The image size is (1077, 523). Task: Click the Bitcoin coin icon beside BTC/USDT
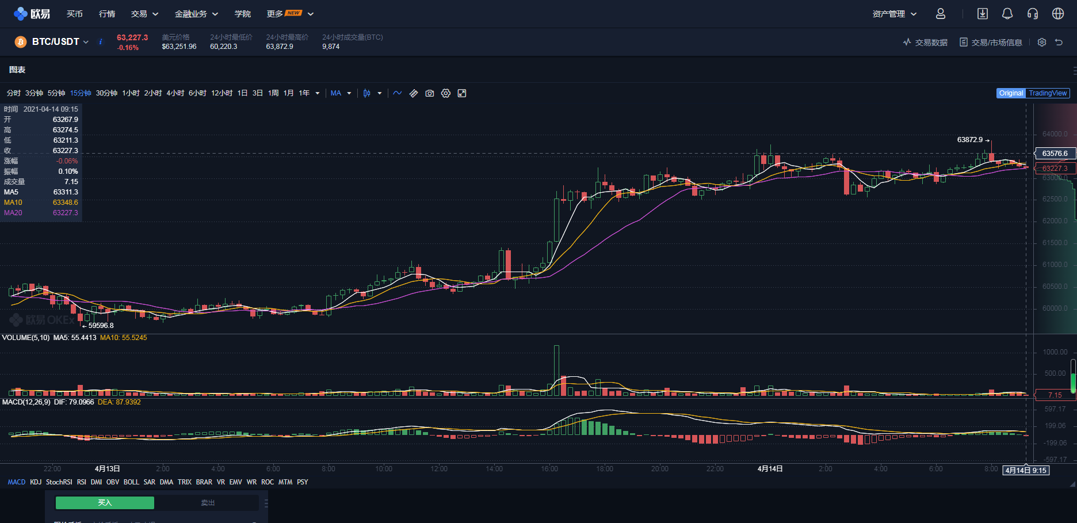(x=21, y=42)
